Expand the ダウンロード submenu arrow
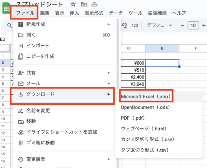This screenshot has height=168, width=207. (x=109, y=94)
